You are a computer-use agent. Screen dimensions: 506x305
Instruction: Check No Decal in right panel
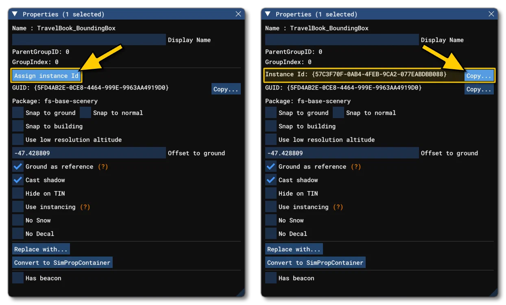(271, 234)
